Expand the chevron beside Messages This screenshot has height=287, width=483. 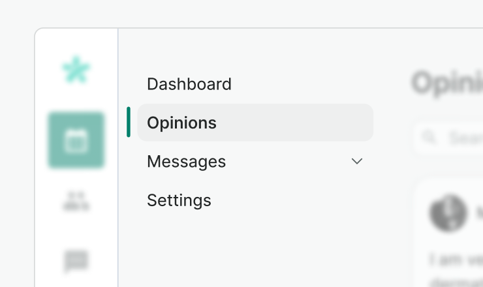tap(357, 161)
